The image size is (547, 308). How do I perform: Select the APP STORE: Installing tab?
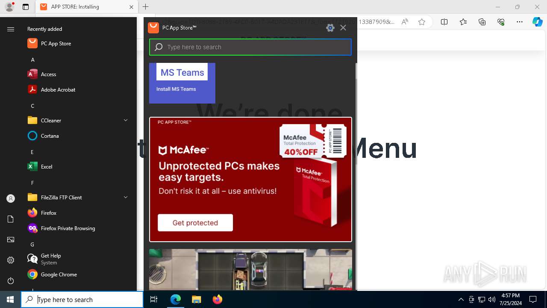[x=86, y=7]
